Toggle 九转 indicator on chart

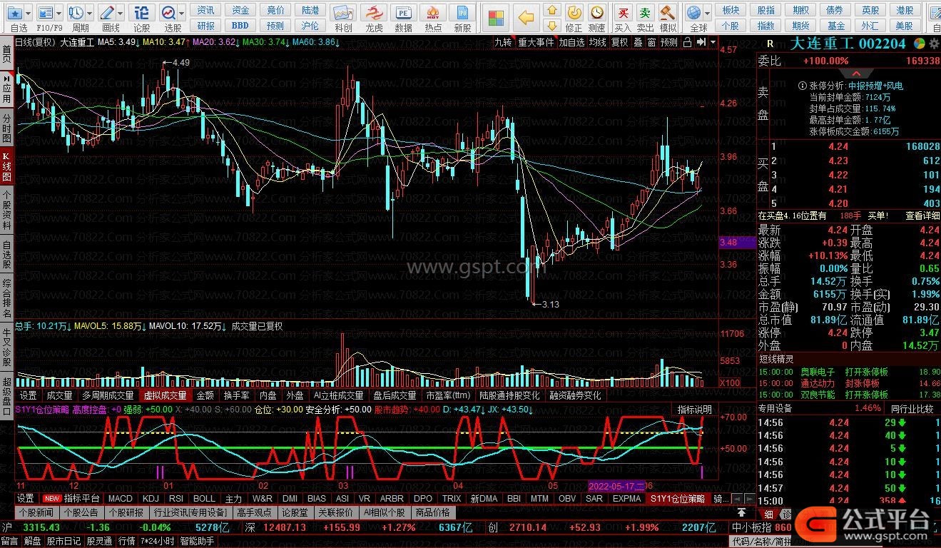click(504, 42)
